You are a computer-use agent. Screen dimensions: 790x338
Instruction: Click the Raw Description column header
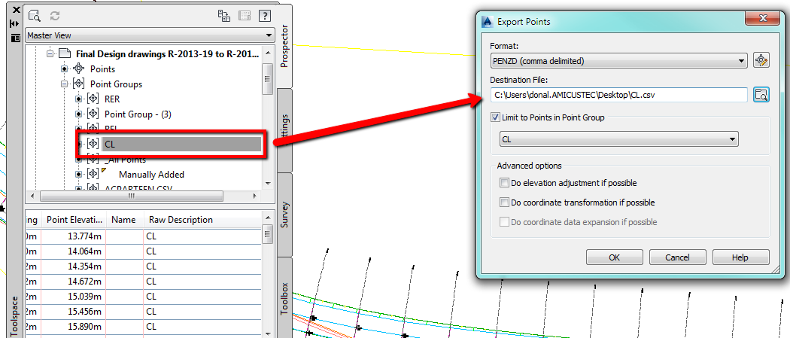click(x=203, y=220)
